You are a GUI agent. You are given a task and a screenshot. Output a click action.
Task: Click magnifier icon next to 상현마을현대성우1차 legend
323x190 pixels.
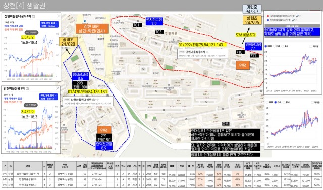coord(297,16)
